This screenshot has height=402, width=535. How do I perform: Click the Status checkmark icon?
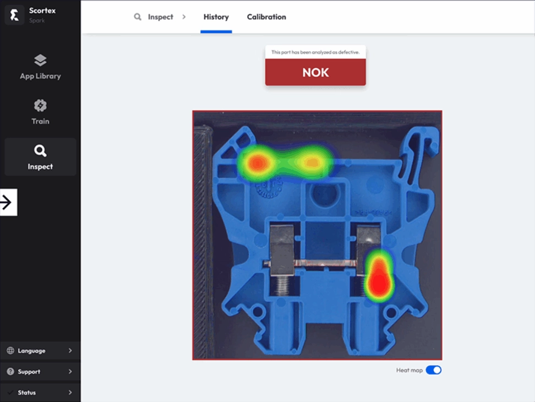(x=10, y=393)
